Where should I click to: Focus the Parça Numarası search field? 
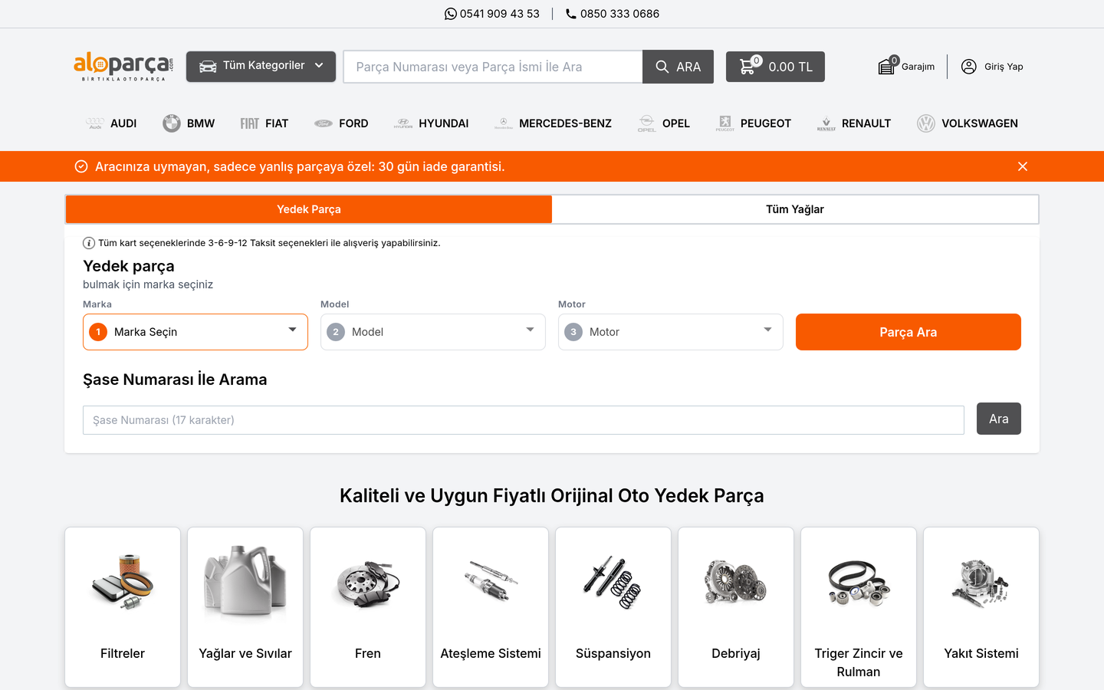(x=493, y=67)
